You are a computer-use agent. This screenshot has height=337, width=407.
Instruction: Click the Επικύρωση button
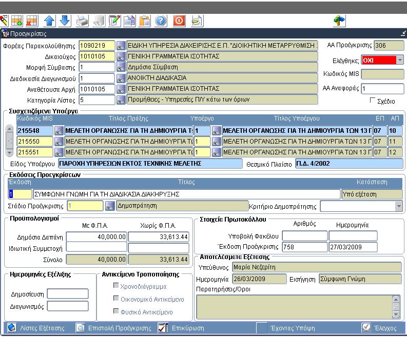(181, 328)
